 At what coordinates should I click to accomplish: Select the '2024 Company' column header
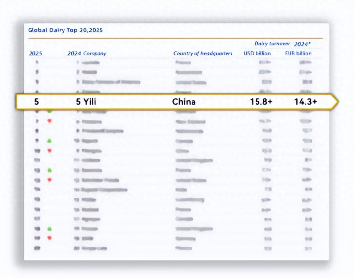coord(87,54)
